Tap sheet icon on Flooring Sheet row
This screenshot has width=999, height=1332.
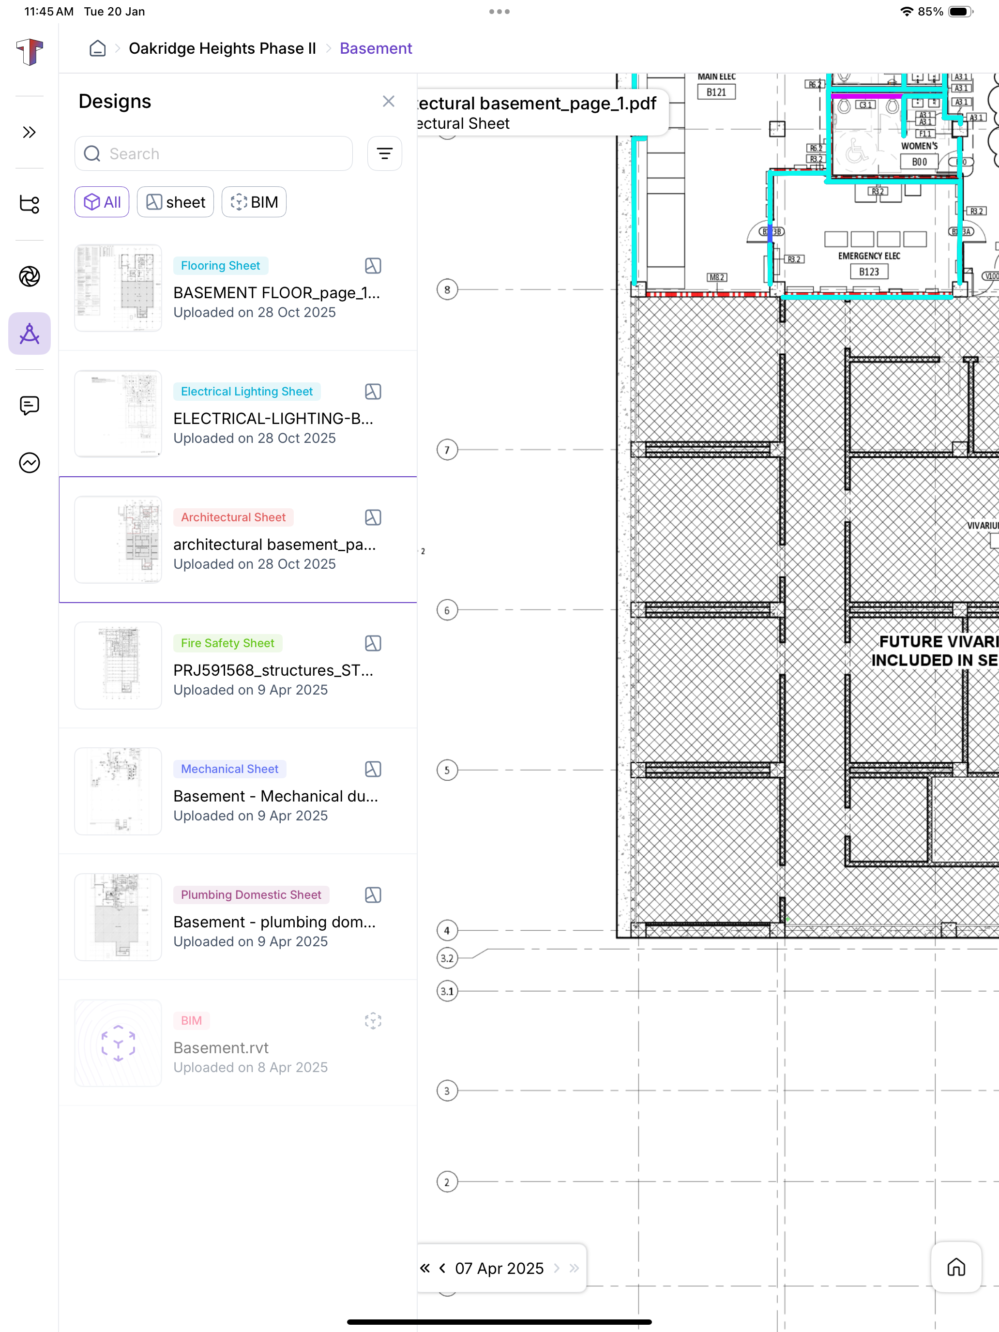point(373,266)
